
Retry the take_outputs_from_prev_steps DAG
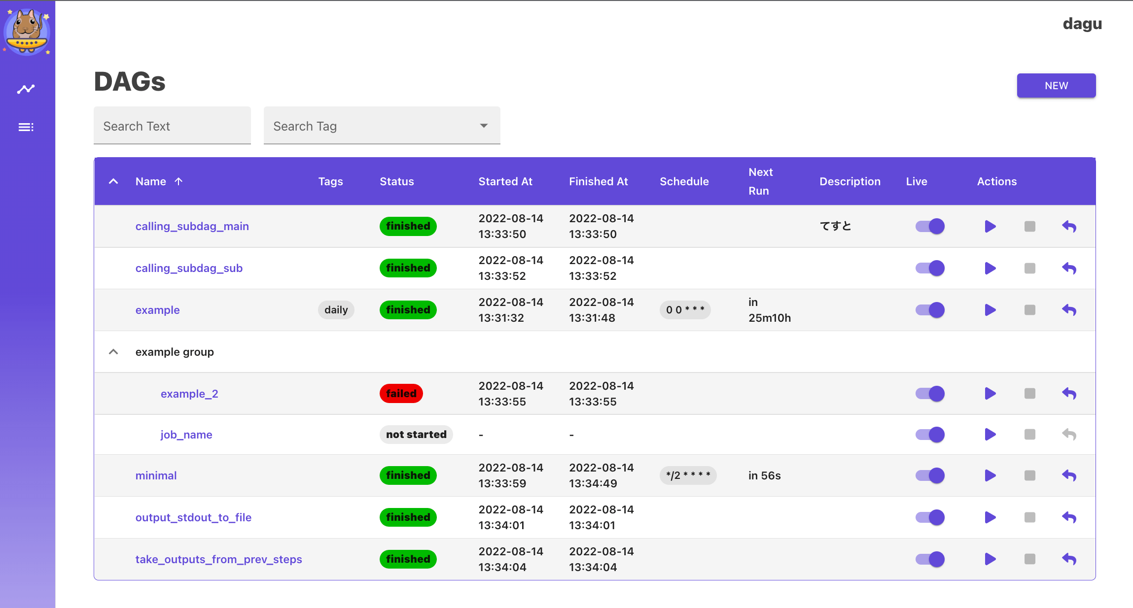[x=1069, y=559]
